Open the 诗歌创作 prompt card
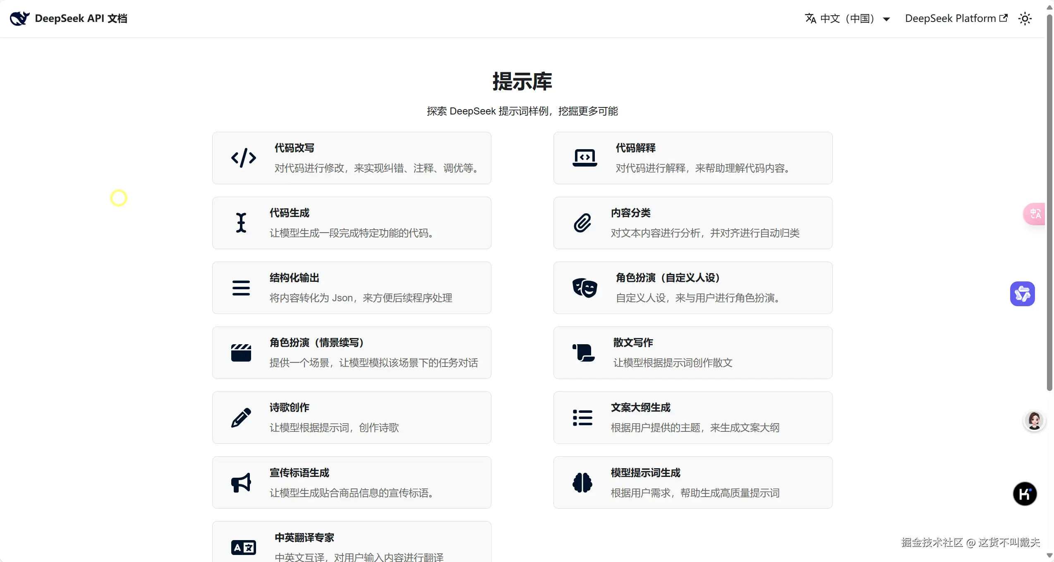1054x562 pixels. [x=352, y=417]
